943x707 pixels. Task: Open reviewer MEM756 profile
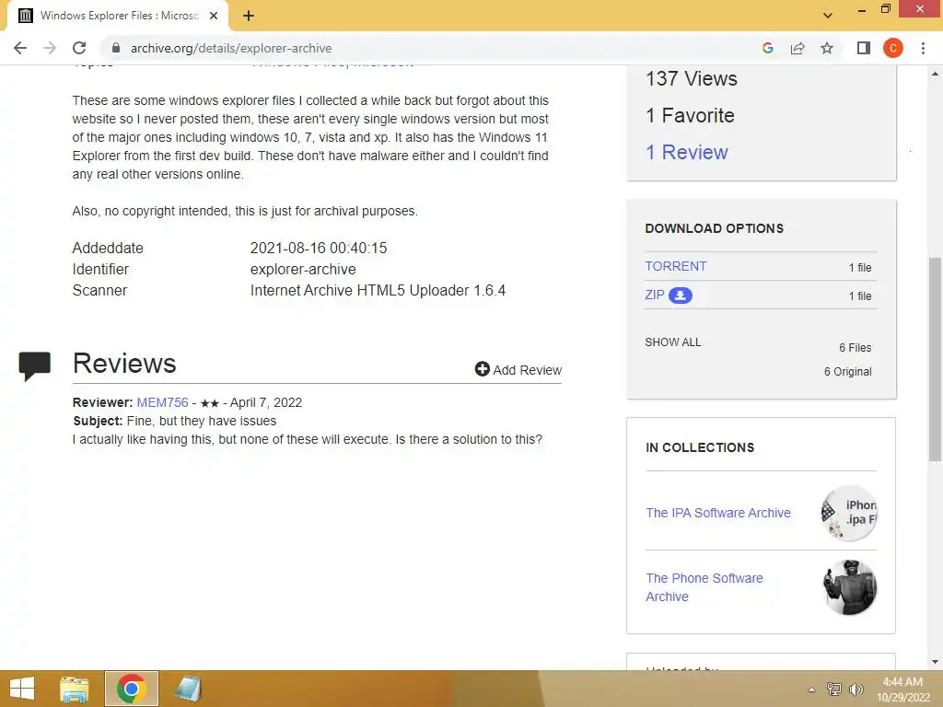pos(162,402)
